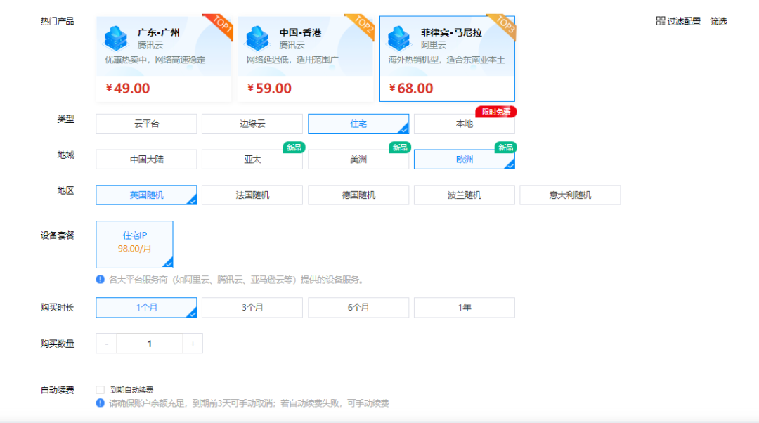Click 优惠热卖中，网络高速稳定 description
The height and width of the screenshot is (423, 759).
(155, 60)
